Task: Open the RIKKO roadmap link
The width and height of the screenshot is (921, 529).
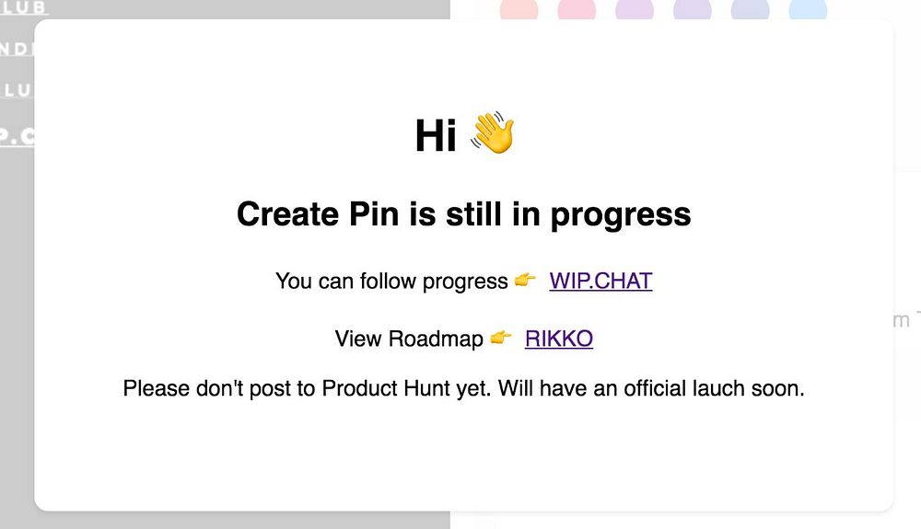Action: coord(558,339)
